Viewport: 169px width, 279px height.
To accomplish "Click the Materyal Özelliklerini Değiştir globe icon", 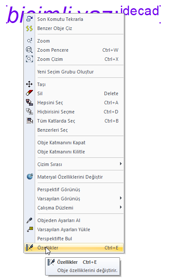I will [x=30, y=176].
